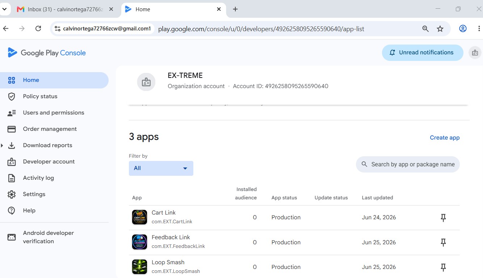
Task: Click the Help question mark icon
Action: (x=12, y=211)
